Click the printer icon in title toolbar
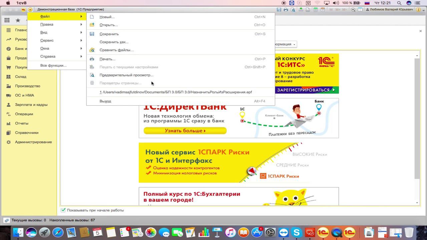The image size is (427, 240). 286,10
